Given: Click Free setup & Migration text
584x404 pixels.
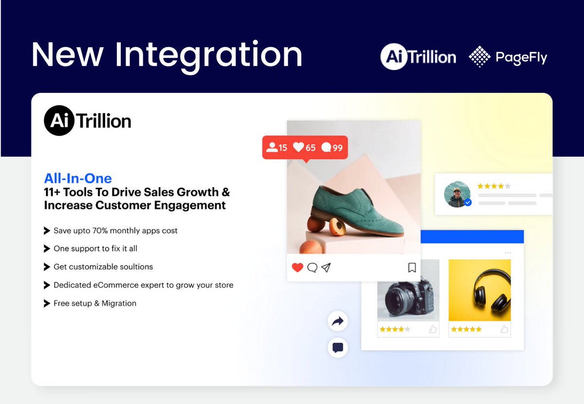Looking at the screenshot, I should pyautogui.click(x=95, y=303).
